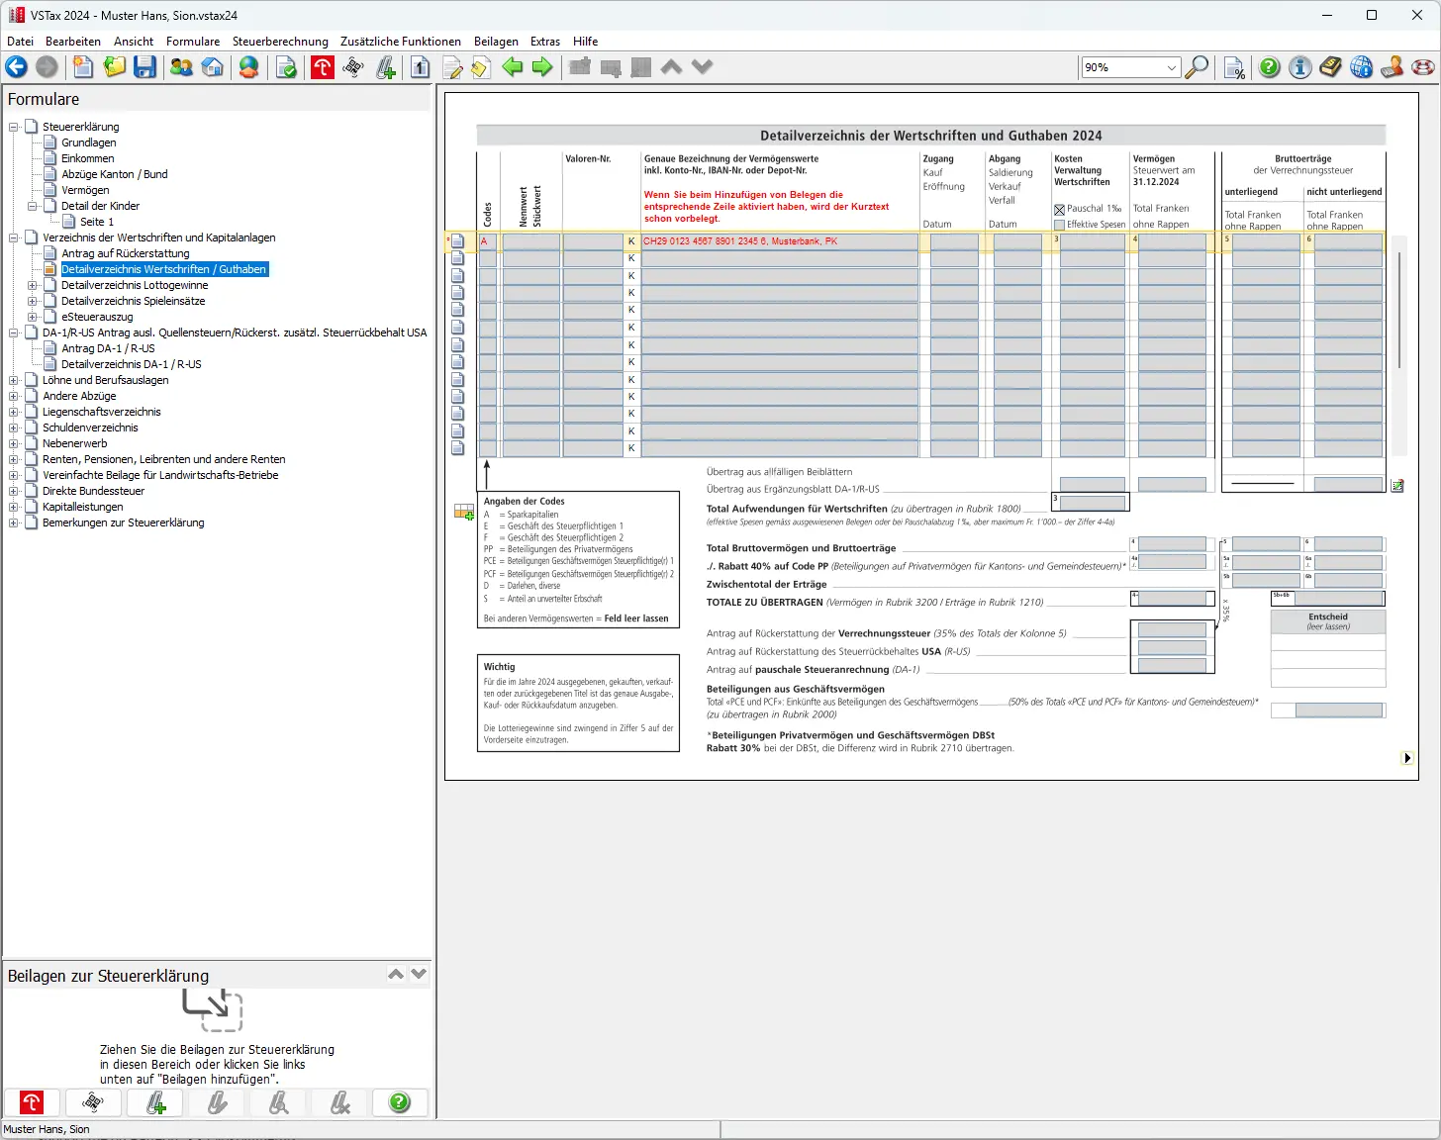Select Antrag auf Rückerstattung in the tree

[x=125, y=253]
